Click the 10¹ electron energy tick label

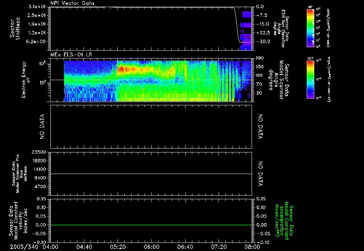click(43, 83)
